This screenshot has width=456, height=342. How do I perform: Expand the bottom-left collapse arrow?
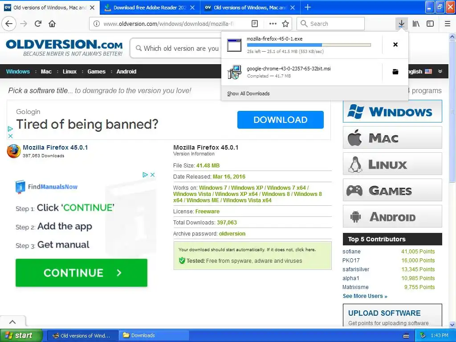coord(12,322)
